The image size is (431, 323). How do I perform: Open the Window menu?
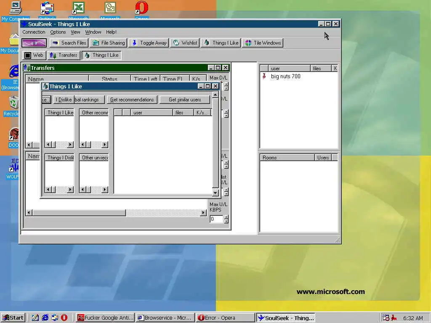93,32
